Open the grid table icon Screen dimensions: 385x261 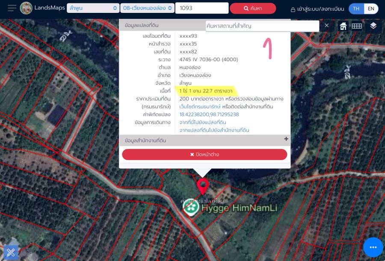[357, 26]
